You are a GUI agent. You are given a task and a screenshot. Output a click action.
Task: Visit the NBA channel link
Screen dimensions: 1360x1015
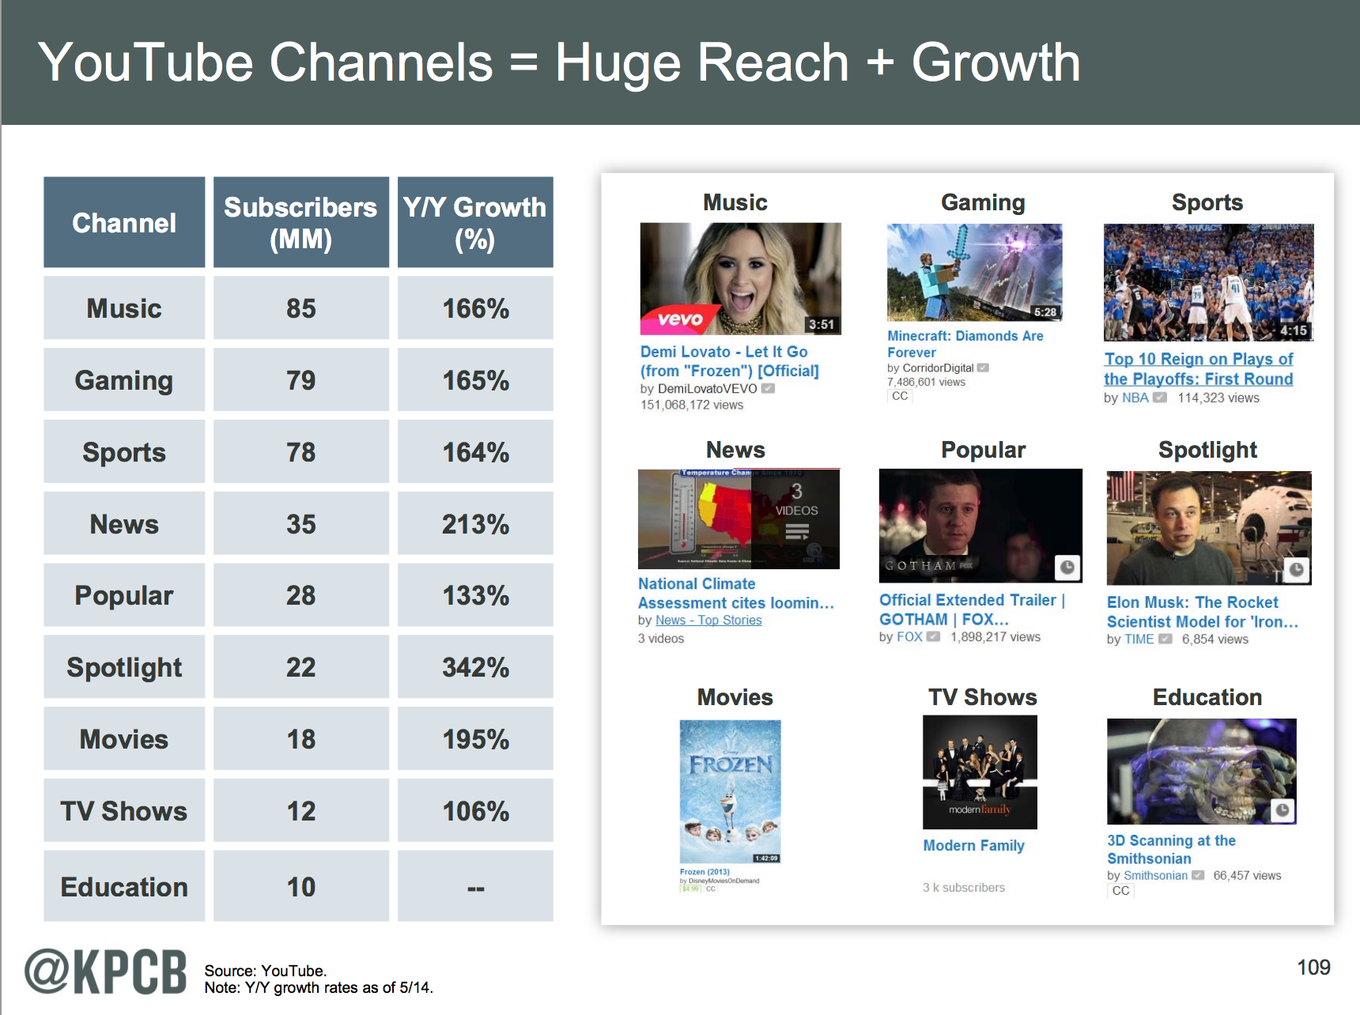[x=1135, y=398]
